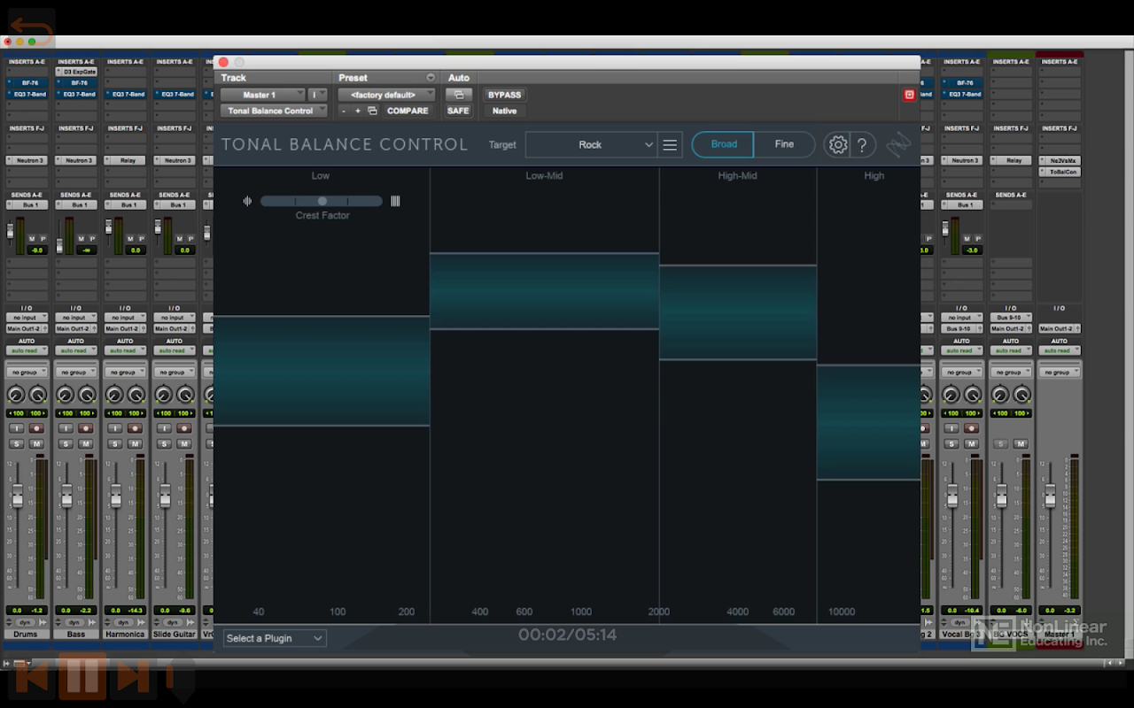Pause the video playback
Image resolution: width=1134 pixels, height=708 pixels.
(x=82, y=675)
